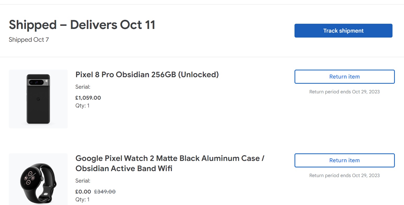Click the Google Pixel Watch 2 product title
Screen dimensions: 404x205
tap(170, 163)
